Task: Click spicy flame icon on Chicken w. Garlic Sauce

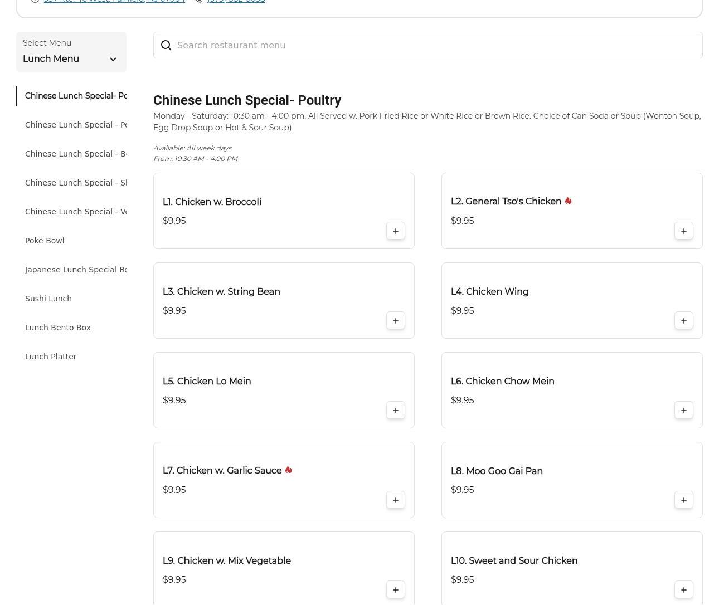Action: (x=288, y=470)
